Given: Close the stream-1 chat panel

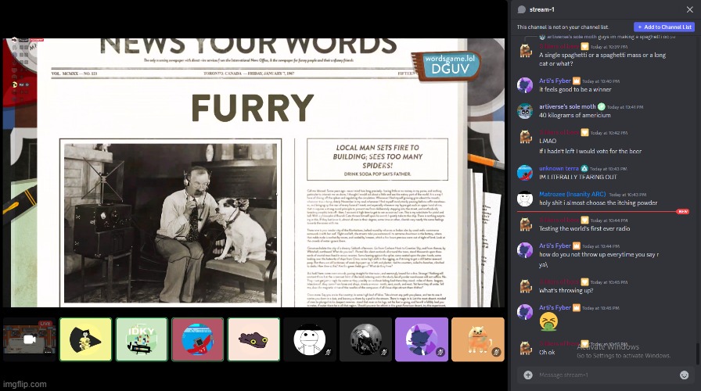Looking at the screenshot, I should pos(689,9).
